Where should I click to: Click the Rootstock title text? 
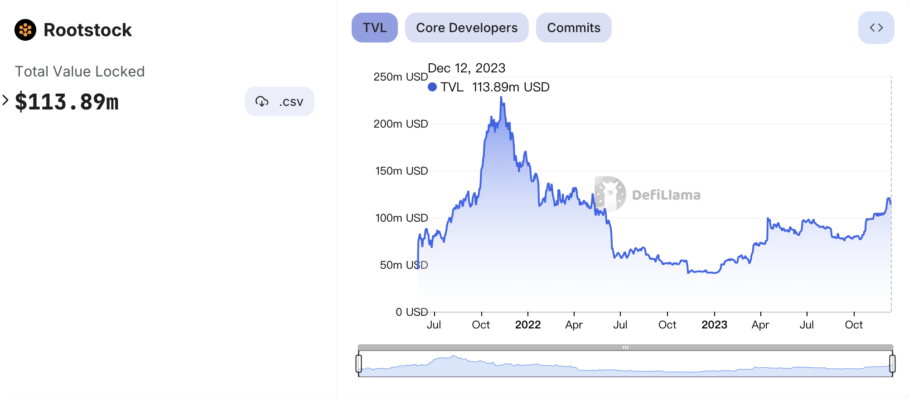[x=87, y=30]
